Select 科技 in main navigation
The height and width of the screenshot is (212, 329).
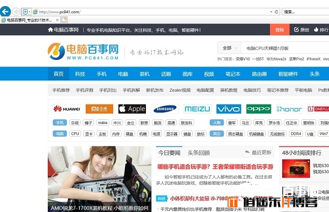tap(80, 74)
